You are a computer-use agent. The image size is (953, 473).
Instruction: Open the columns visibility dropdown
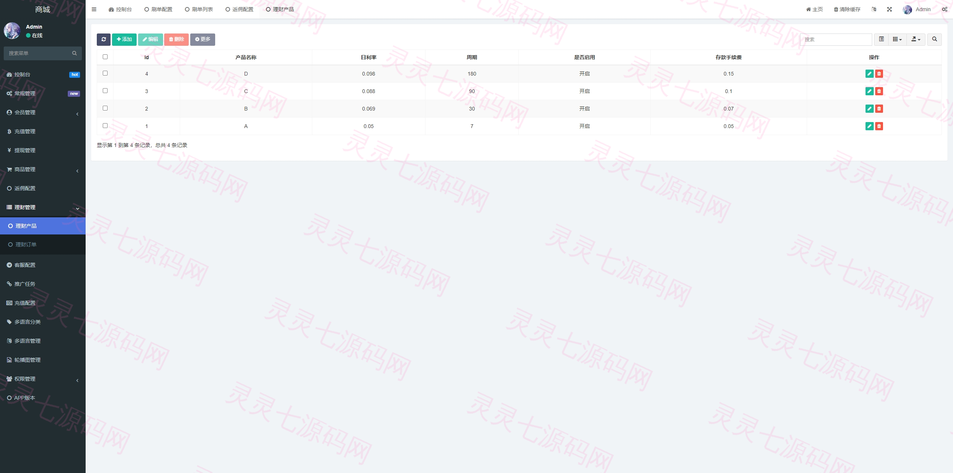(897, 39)
